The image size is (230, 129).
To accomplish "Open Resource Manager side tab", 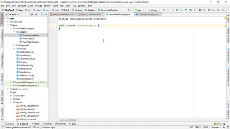I will [2, 38].
